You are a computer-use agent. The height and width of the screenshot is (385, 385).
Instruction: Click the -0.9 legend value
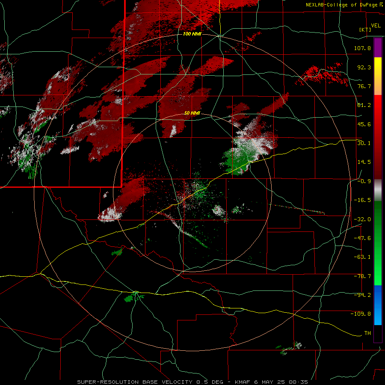(x=364, y=181)
